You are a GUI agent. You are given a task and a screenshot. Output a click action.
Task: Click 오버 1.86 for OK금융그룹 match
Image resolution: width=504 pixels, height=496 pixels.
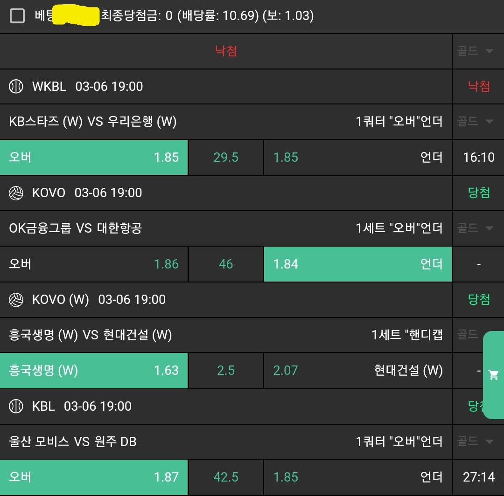click(94, 264)
